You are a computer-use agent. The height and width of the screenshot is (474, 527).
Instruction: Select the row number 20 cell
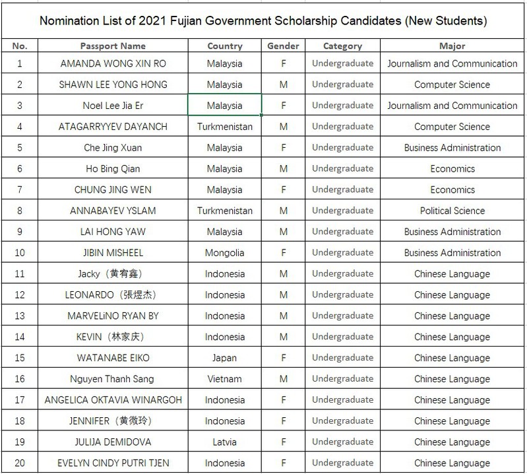[x=19, y=463]
